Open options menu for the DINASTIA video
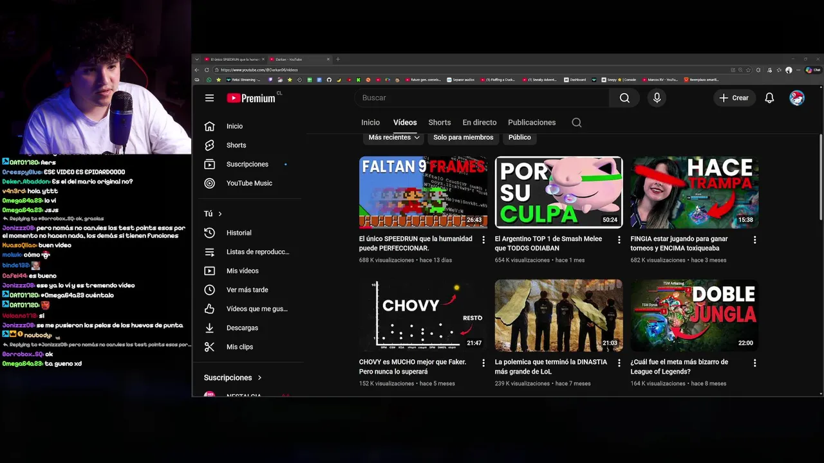This screenshot has width=824, height=463. (619, 363)
